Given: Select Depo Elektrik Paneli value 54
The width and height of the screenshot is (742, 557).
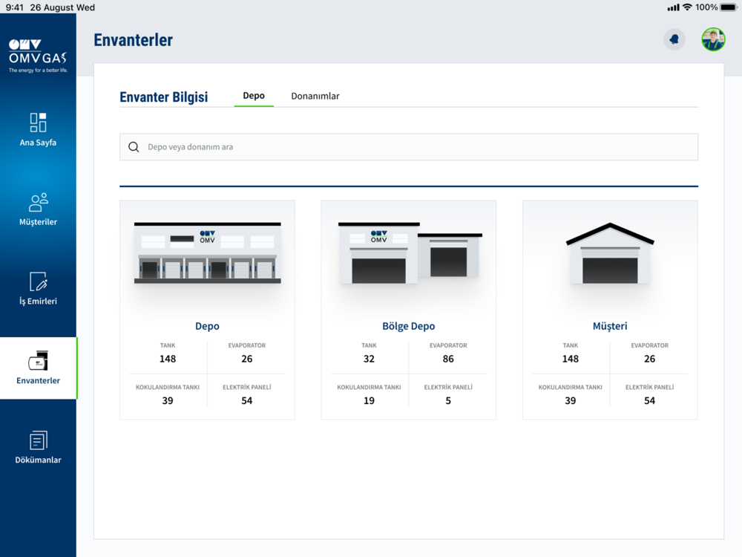Looking at the screenshot, I should pos(247,401).
